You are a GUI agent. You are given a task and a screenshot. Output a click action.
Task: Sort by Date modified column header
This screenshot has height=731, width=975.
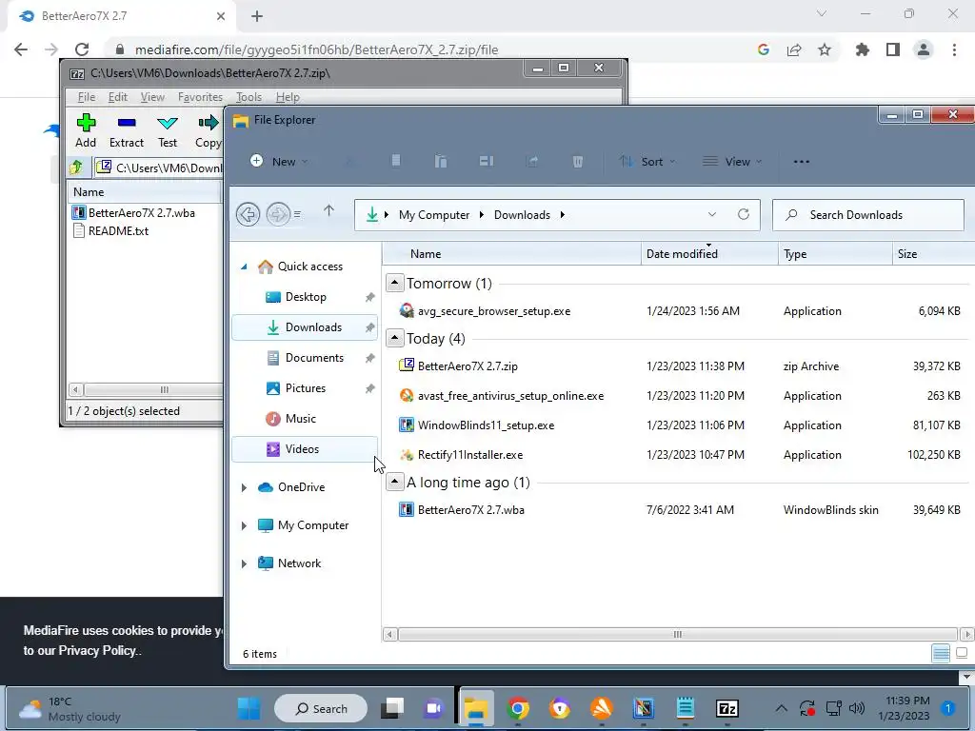click(708, 253)
